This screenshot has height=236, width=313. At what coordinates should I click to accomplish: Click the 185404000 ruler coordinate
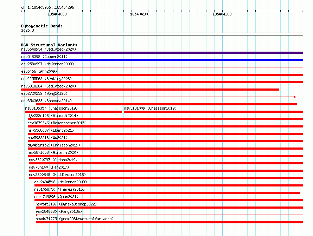tap(57, 14)
